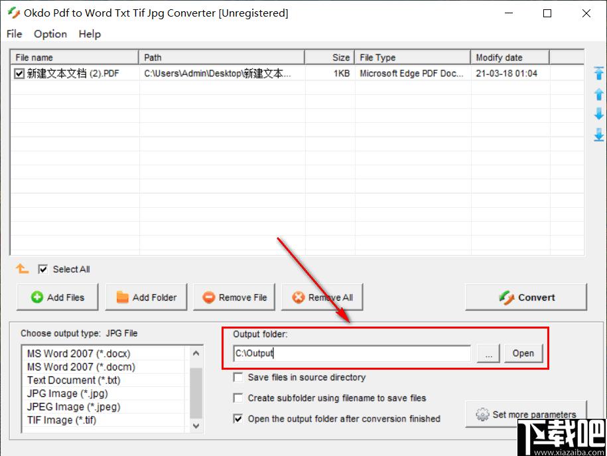Sort list by File name column header

(x=74, y=57)
